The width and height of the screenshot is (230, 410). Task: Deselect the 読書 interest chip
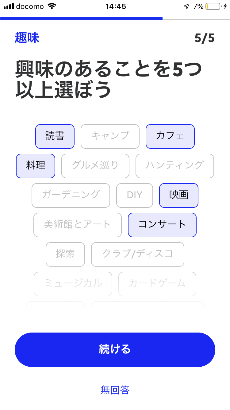tap(55, 136)
